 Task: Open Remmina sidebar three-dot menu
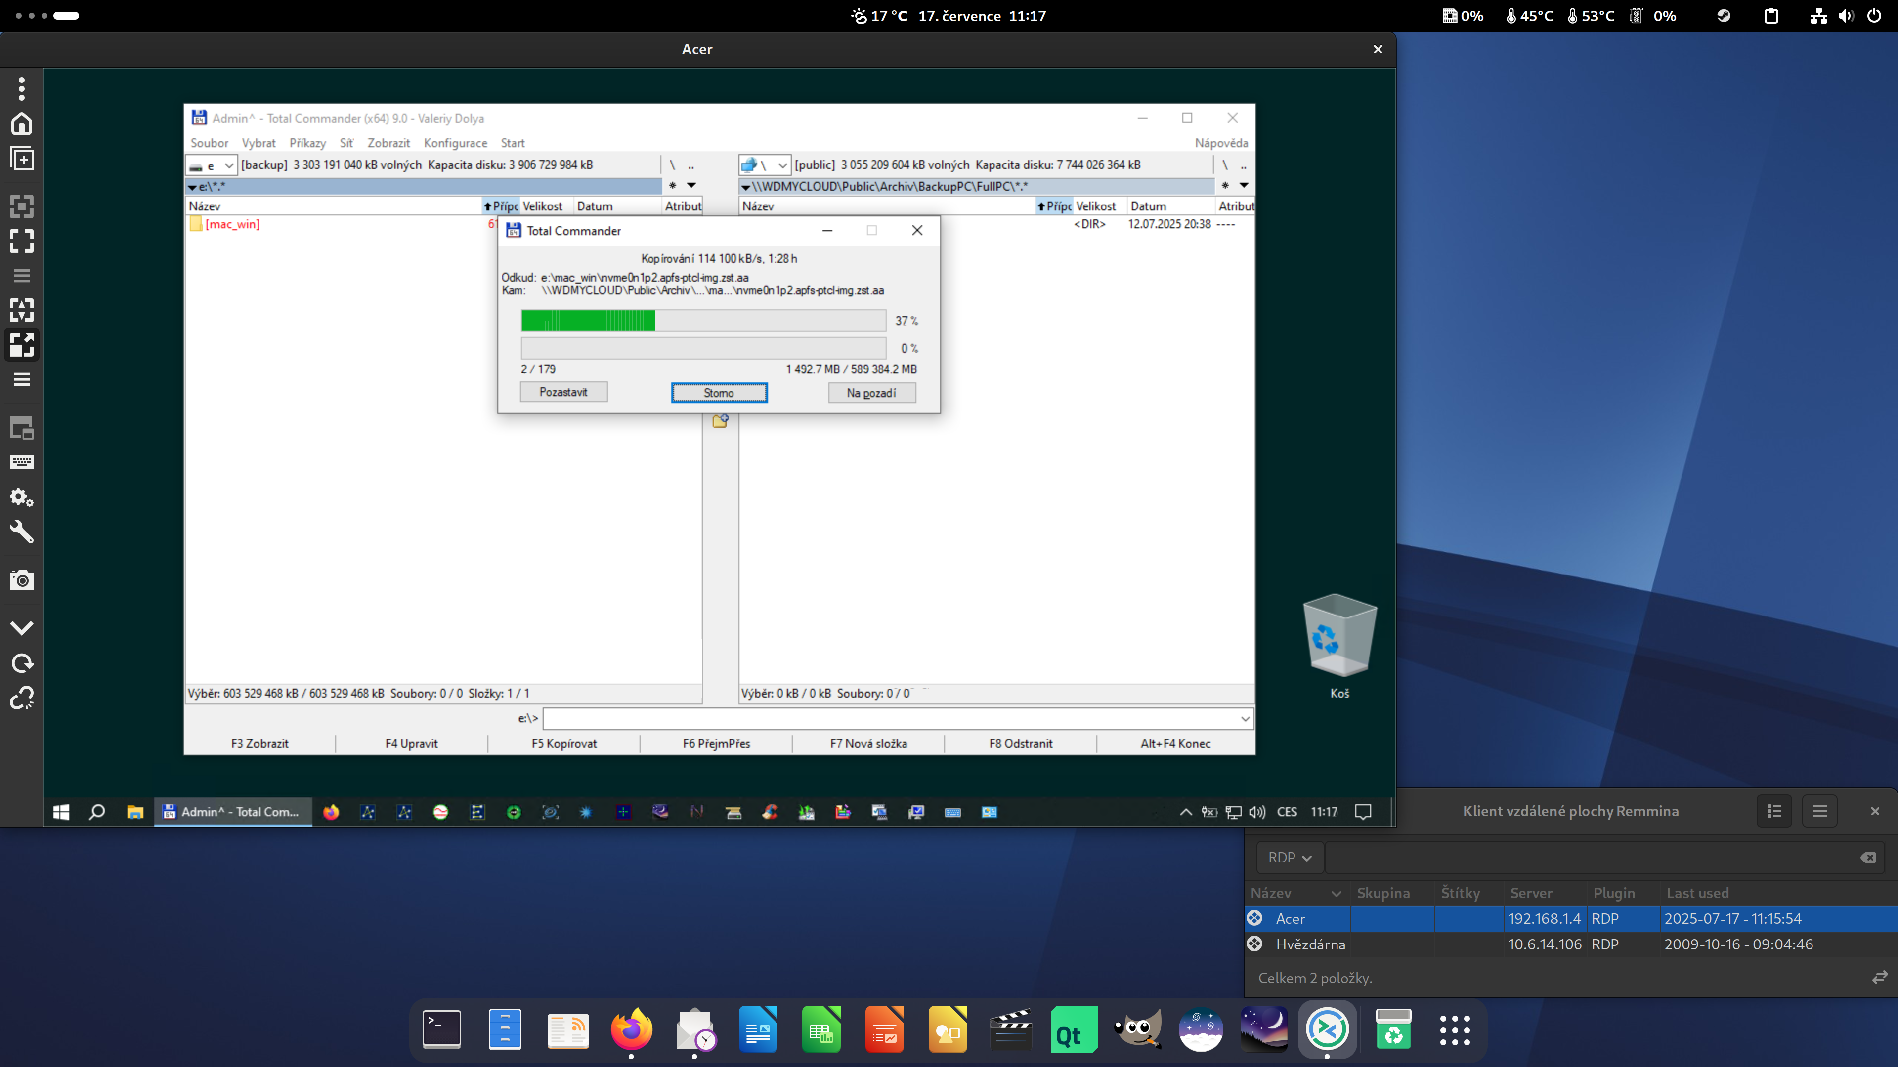21,88
